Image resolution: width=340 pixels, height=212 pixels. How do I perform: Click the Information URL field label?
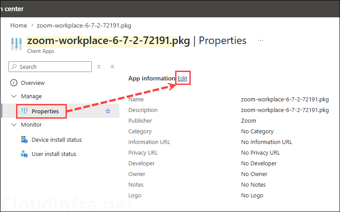pyautogui.click(x=149, y=142)
